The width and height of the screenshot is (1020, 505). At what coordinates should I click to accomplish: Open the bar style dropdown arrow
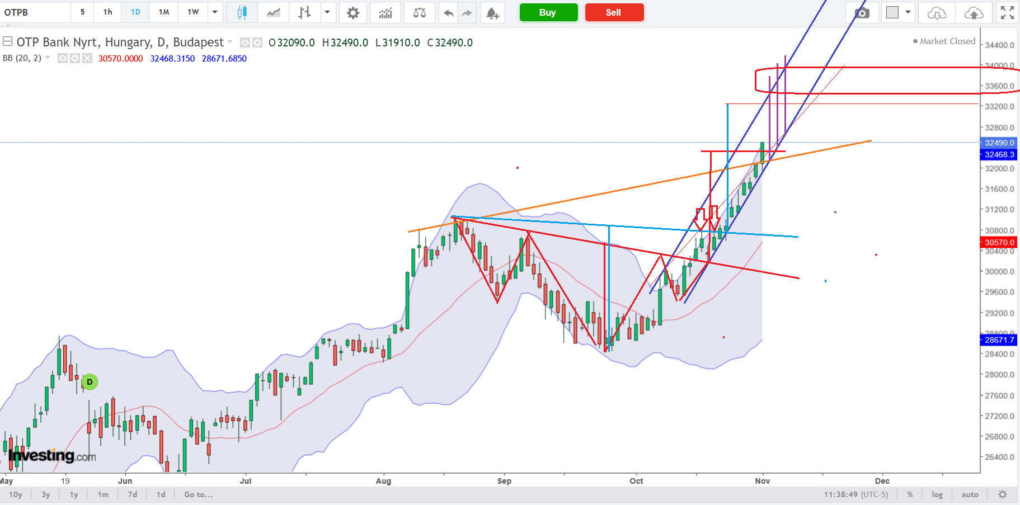[x=327, y=12]
